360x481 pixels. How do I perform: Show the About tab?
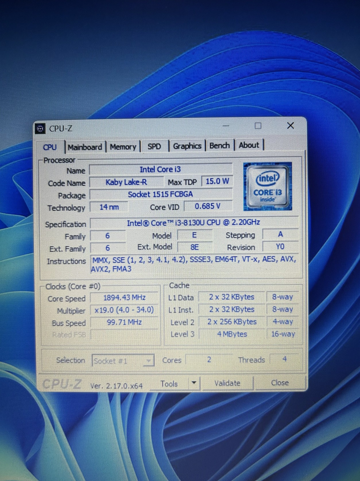coord(249,145)
